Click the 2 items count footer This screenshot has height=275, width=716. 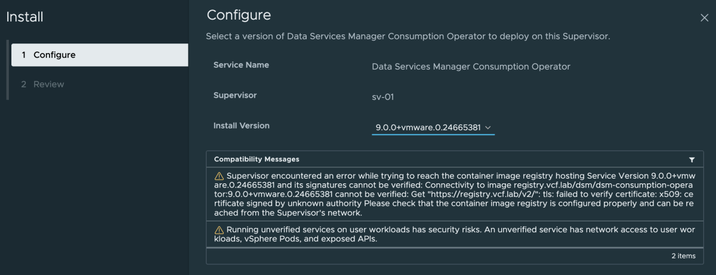(683, 256)
